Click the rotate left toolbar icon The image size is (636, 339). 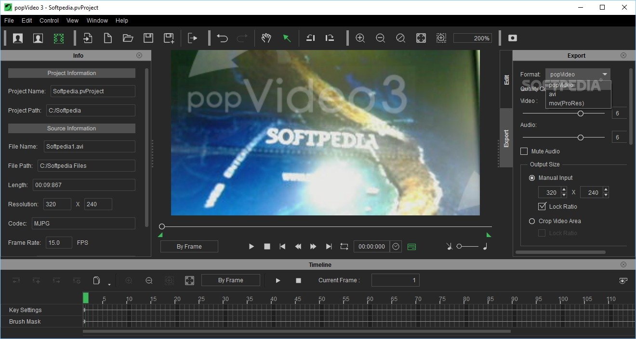coord(311,38)
